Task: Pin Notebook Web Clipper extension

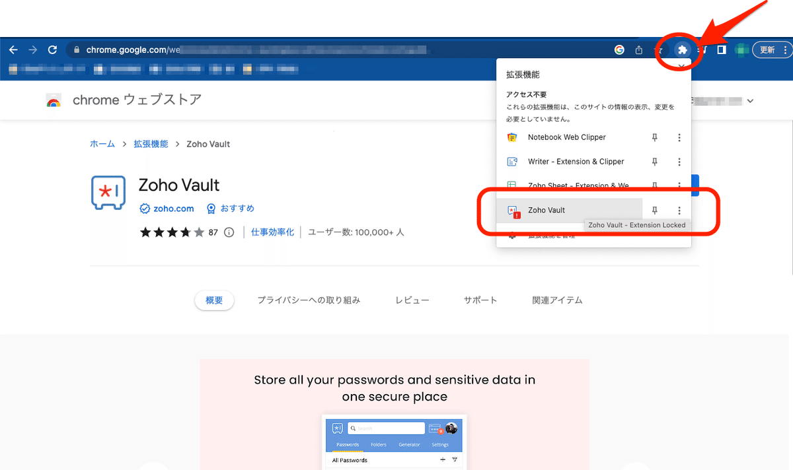Action: [x=655, y=137]
